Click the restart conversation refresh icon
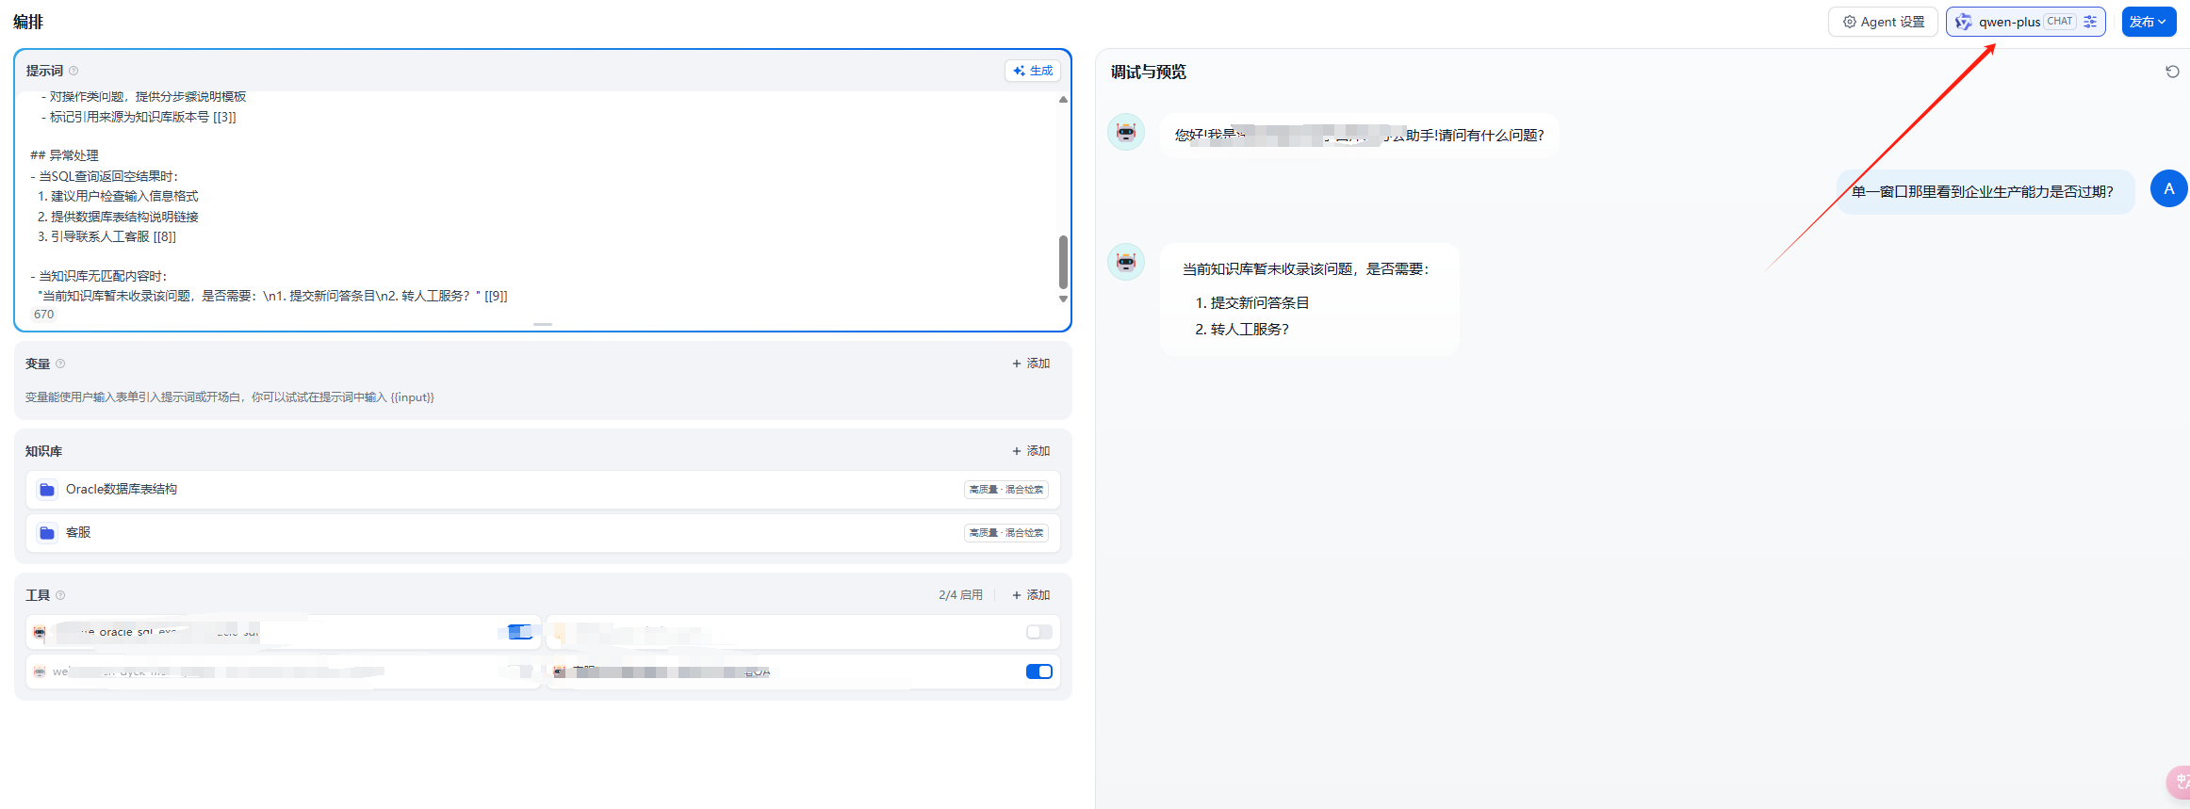2190x809 pixels. tap(2172, 72)
